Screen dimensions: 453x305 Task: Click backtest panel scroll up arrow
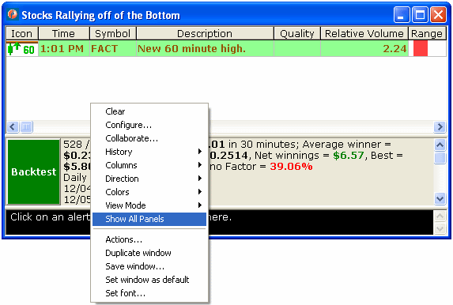pos(440,145)
